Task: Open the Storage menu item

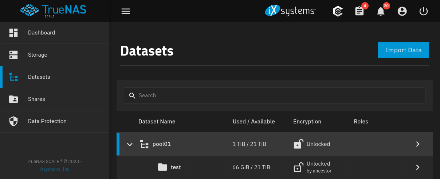Action: click(x=55, y=55)
